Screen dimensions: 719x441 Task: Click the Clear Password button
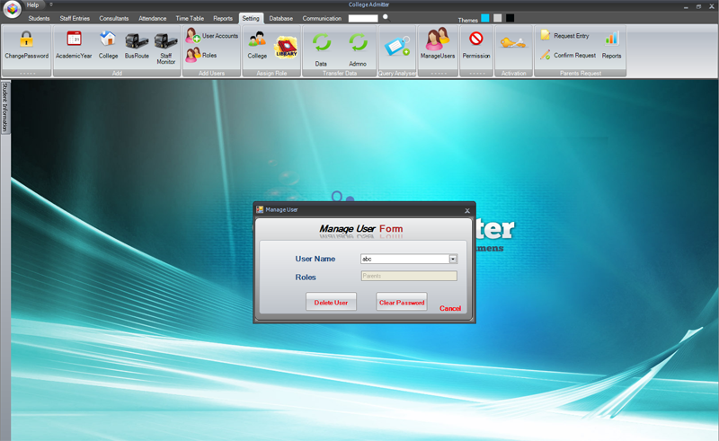pyautogui.click(x=402, y=302)
